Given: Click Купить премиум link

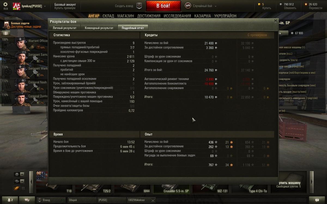Looking at the screenshot, I should coord(65,8).
